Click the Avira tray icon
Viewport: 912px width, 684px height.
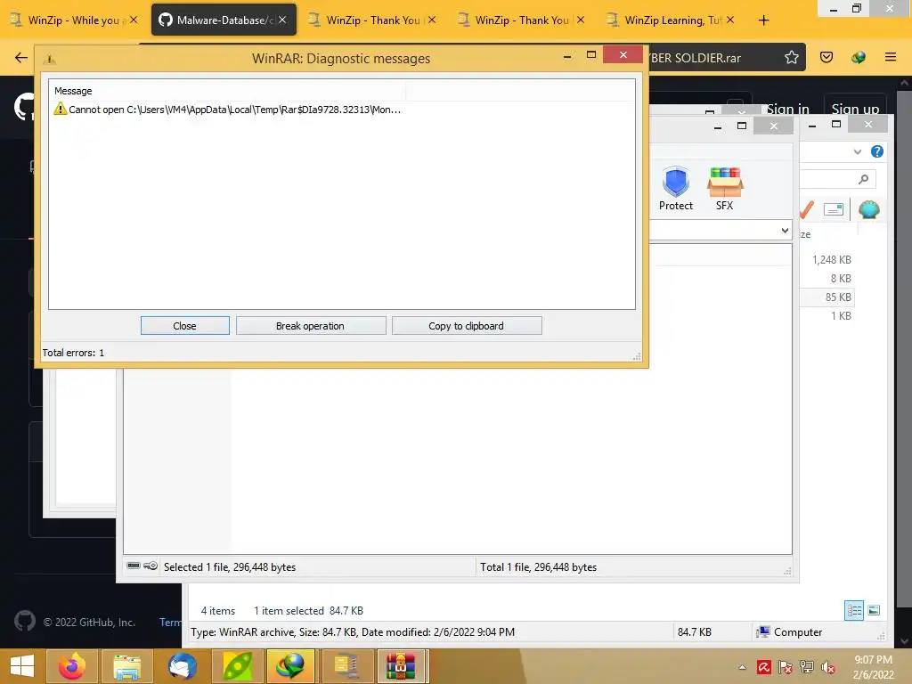763,667
